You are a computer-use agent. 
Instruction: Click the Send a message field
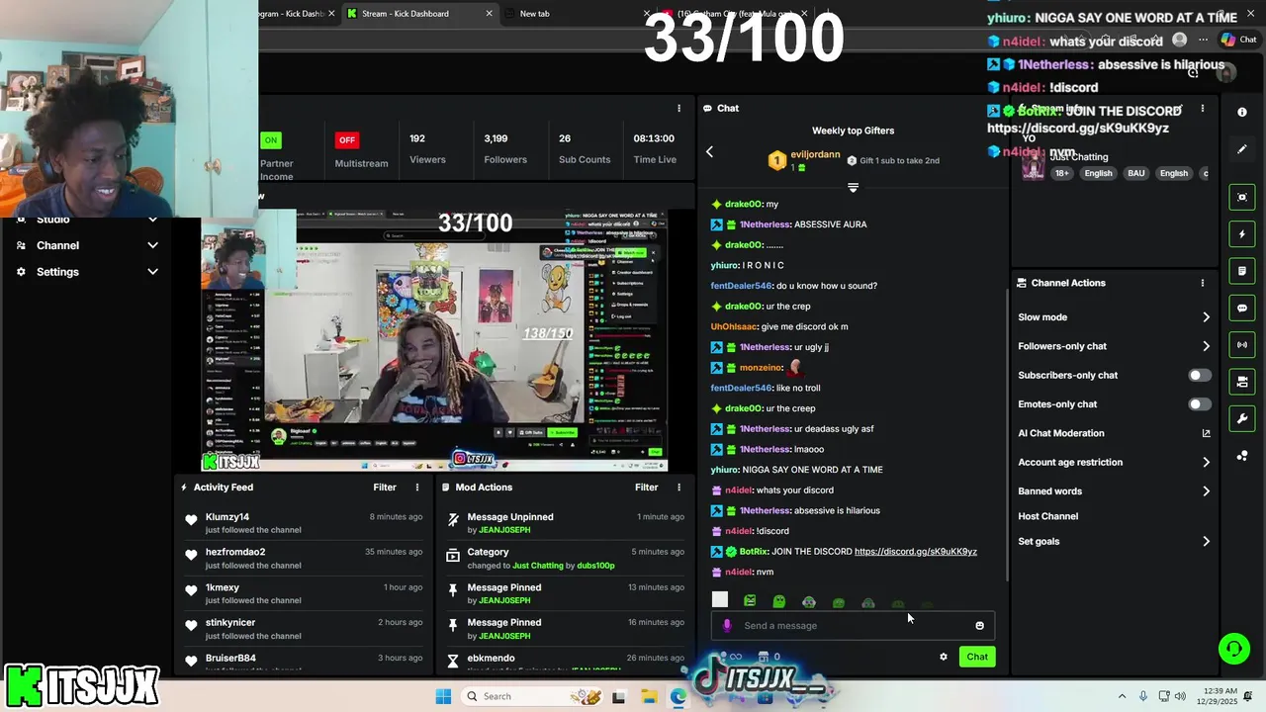pos(855,626)
